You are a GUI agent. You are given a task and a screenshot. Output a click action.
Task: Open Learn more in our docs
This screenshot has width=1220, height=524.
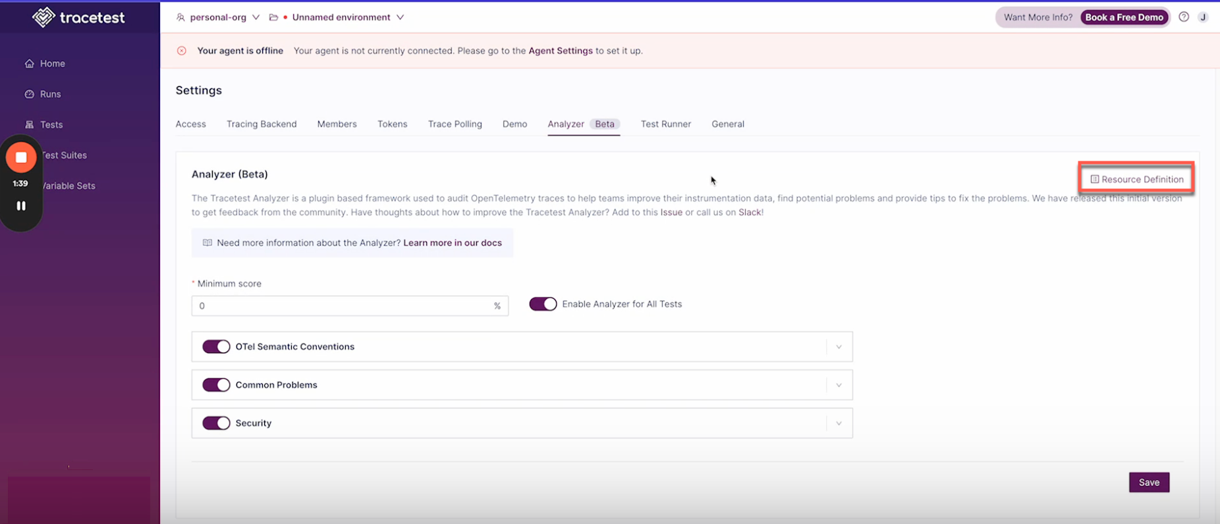pos(453,243)
